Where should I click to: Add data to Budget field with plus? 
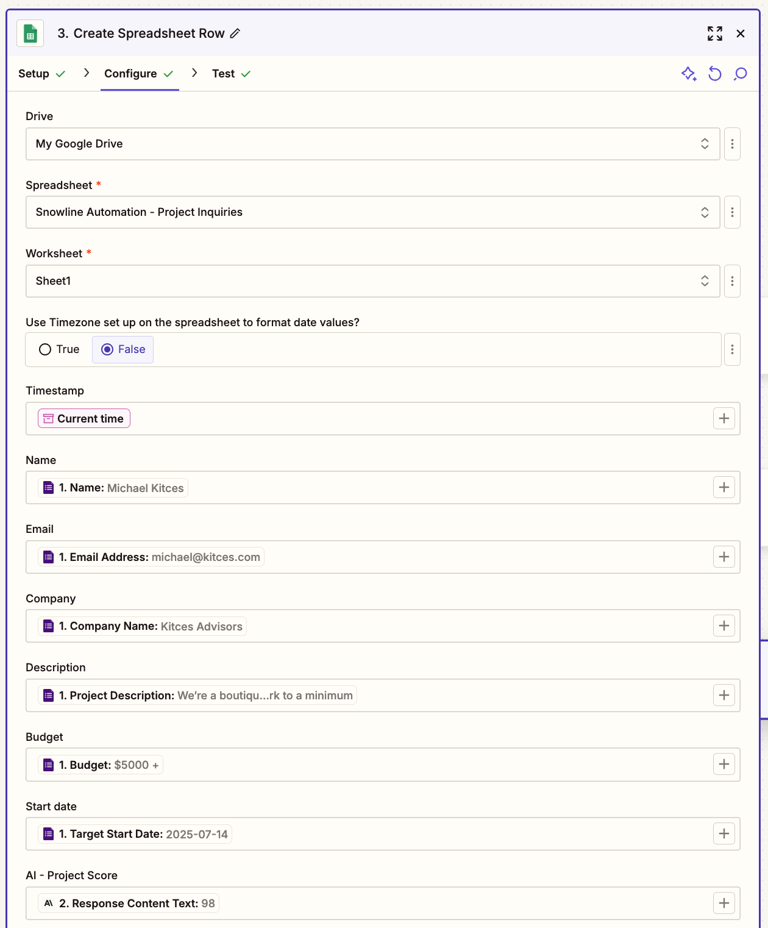724,764
